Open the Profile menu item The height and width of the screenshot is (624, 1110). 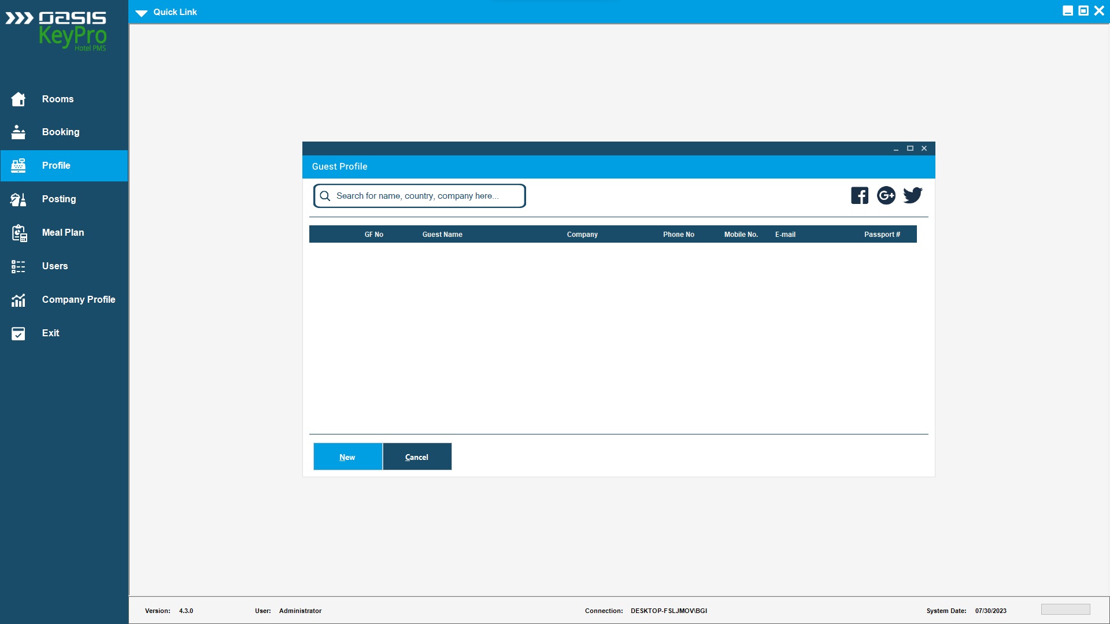click(x=56, y=166)
